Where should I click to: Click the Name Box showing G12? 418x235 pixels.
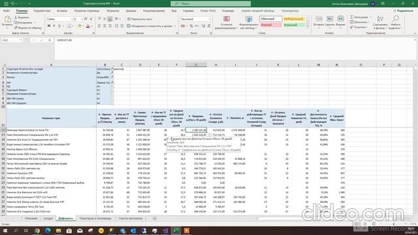tap(12, 40)
